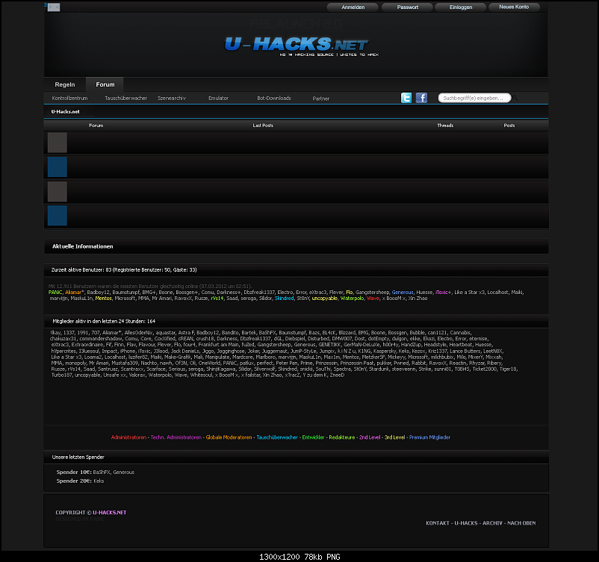Click Zurzeit aktive Benutzer header
Viewport: 599px width, 562px height.
click(x=124, y=269)
